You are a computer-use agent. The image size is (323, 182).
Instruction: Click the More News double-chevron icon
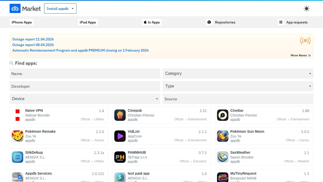point(309,55)
